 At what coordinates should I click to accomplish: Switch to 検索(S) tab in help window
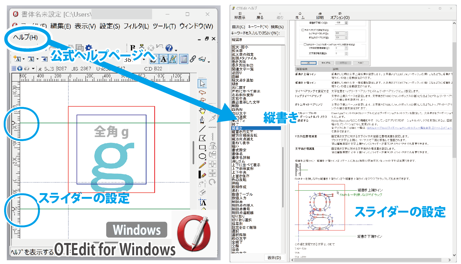277,27
